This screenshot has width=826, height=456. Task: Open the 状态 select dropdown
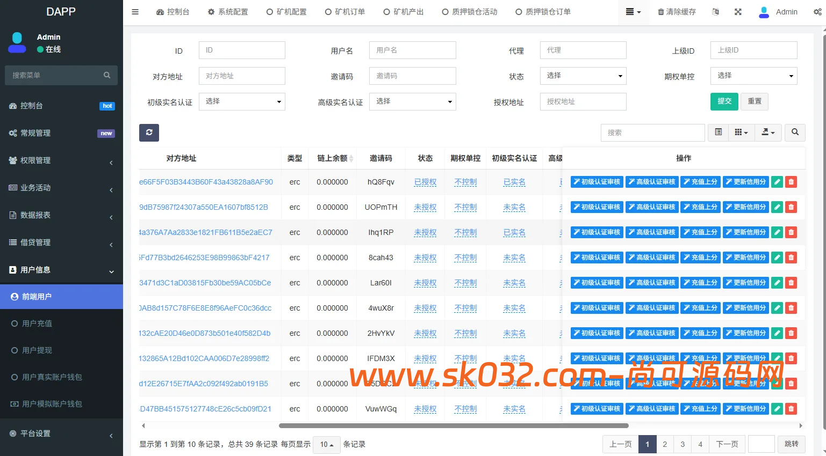point(583,76)
